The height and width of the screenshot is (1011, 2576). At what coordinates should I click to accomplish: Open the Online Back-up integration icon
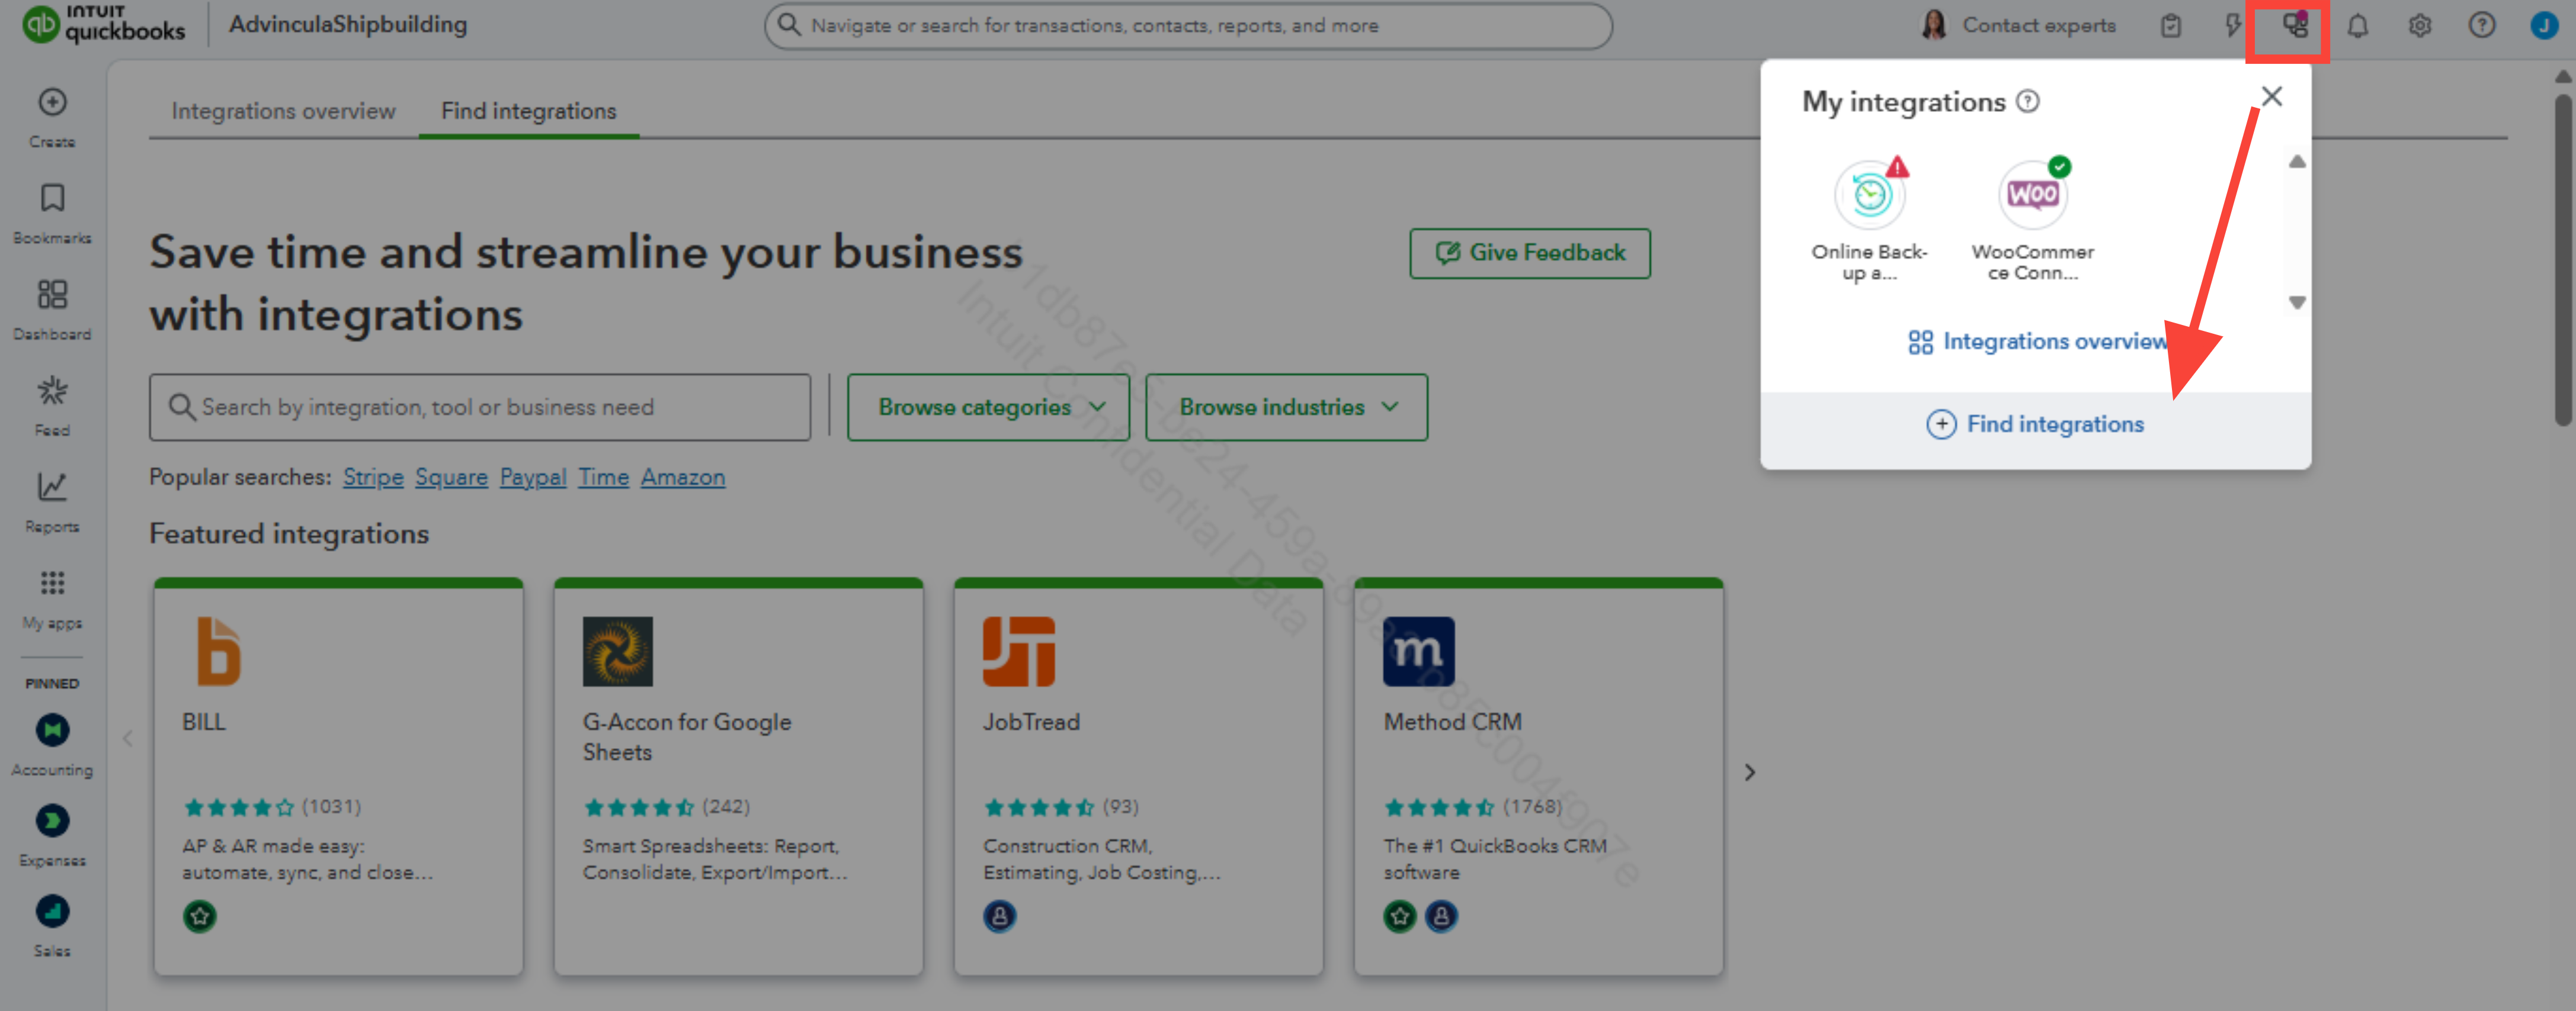click(x=1869, y=195)
